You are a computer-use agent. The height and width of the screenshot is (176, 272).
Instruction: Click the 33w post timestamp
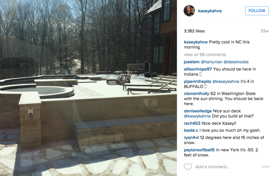(264, 31)
